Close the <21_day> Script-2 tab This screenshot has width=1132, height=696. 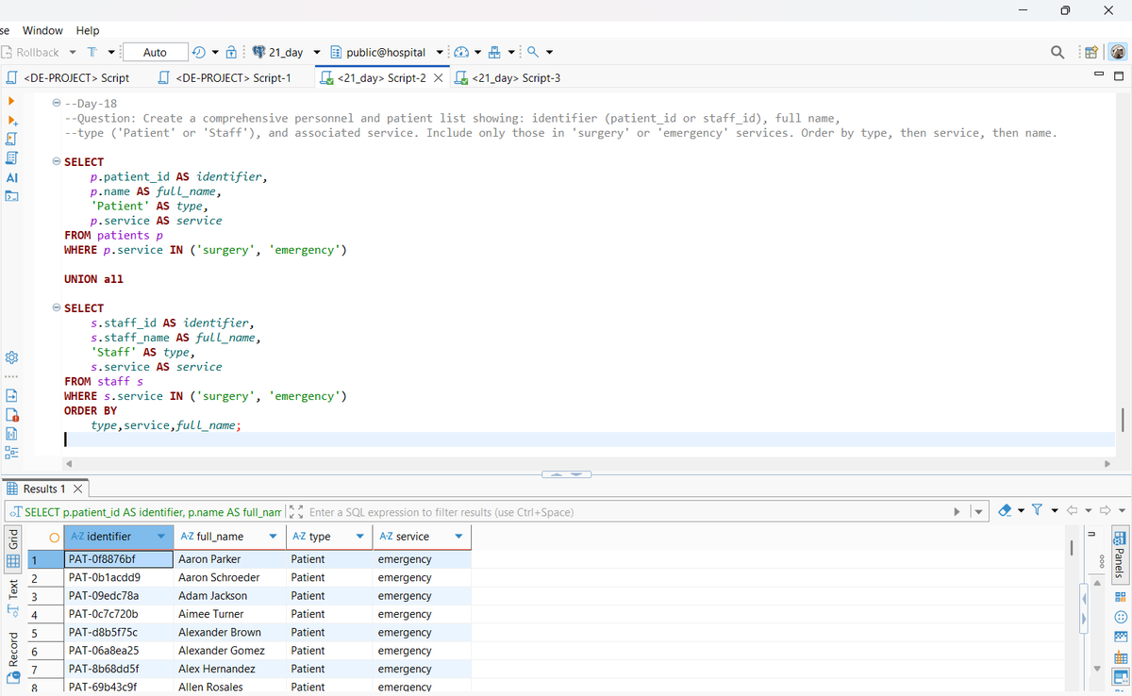click(x=438, y=77)
